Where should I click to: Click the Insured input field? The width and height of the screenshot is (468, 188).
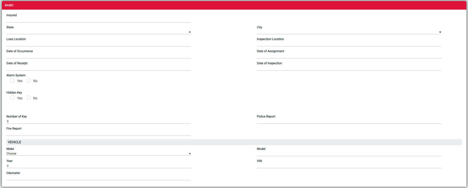pos(98,20)
